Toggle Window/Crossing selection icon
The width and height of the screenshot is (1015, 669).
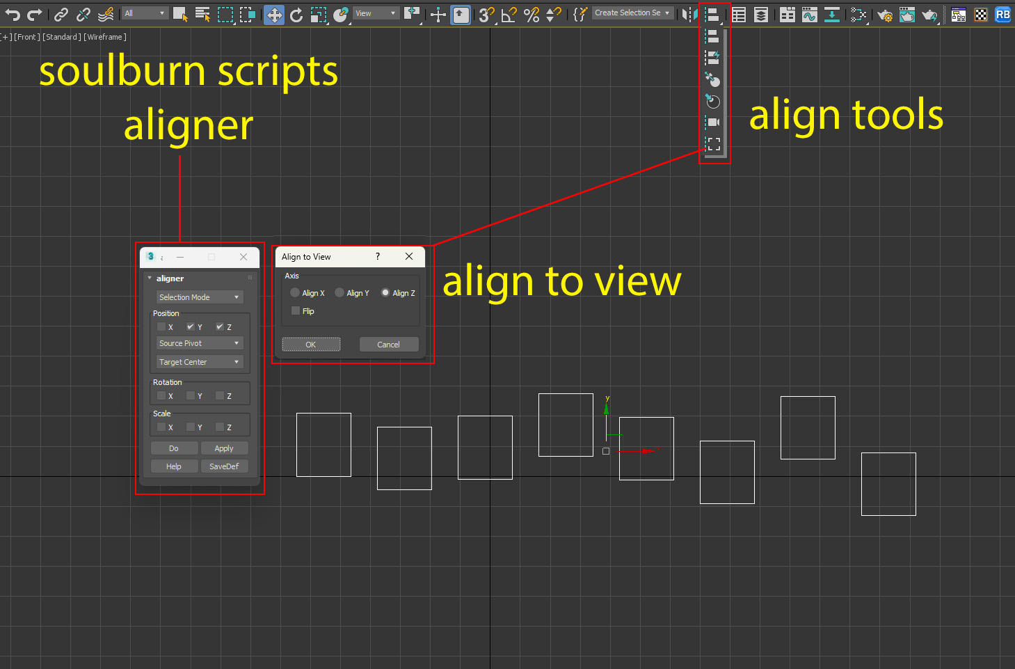(x=247, y=14)
